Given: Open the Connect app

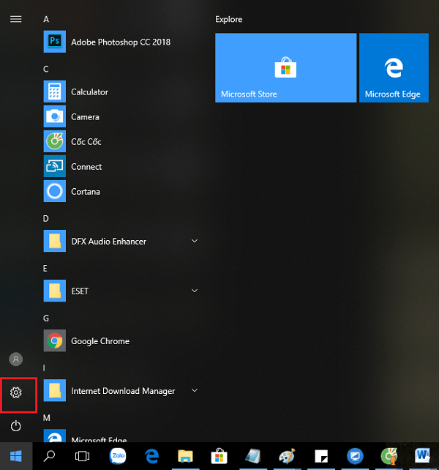Looking at the screenshot, I should pyautogui.click(x=86, y=167).
